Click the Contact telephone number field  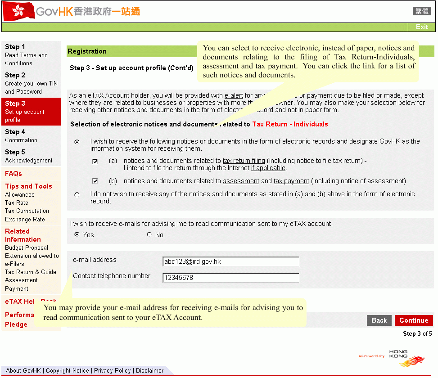(x=231, y=278)
